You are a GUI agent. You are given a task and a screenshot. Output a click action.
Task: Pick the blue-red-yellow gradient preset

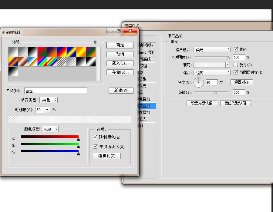pyautogui.click(x=62, y=52)
